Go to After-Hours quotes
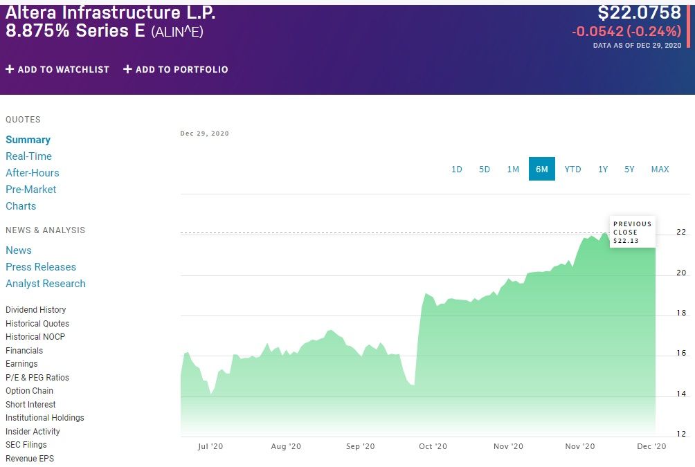 (x=33, y=173)
